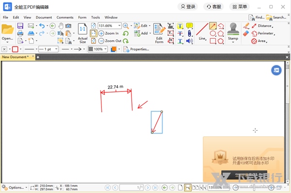Open the Document menu
Image resolution: width=291 pixels, height=193 pixels.
click(x=44, y=17)
